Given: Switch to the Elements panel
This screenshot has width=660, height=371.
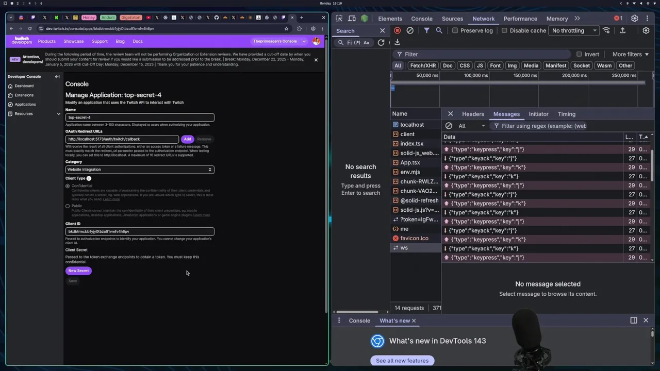Looking at the screenshot, I should pyautogui.click(x=390, y=19).
